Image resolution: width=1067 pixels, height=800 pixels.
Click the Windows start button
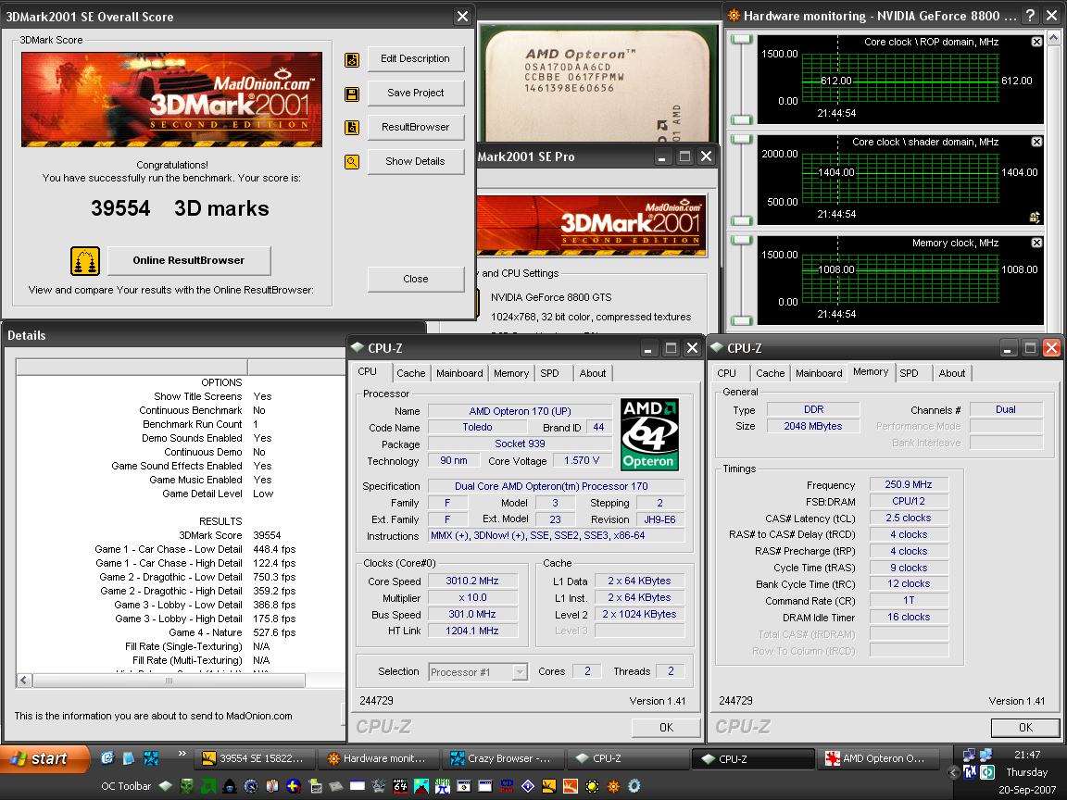pos(44,759)
